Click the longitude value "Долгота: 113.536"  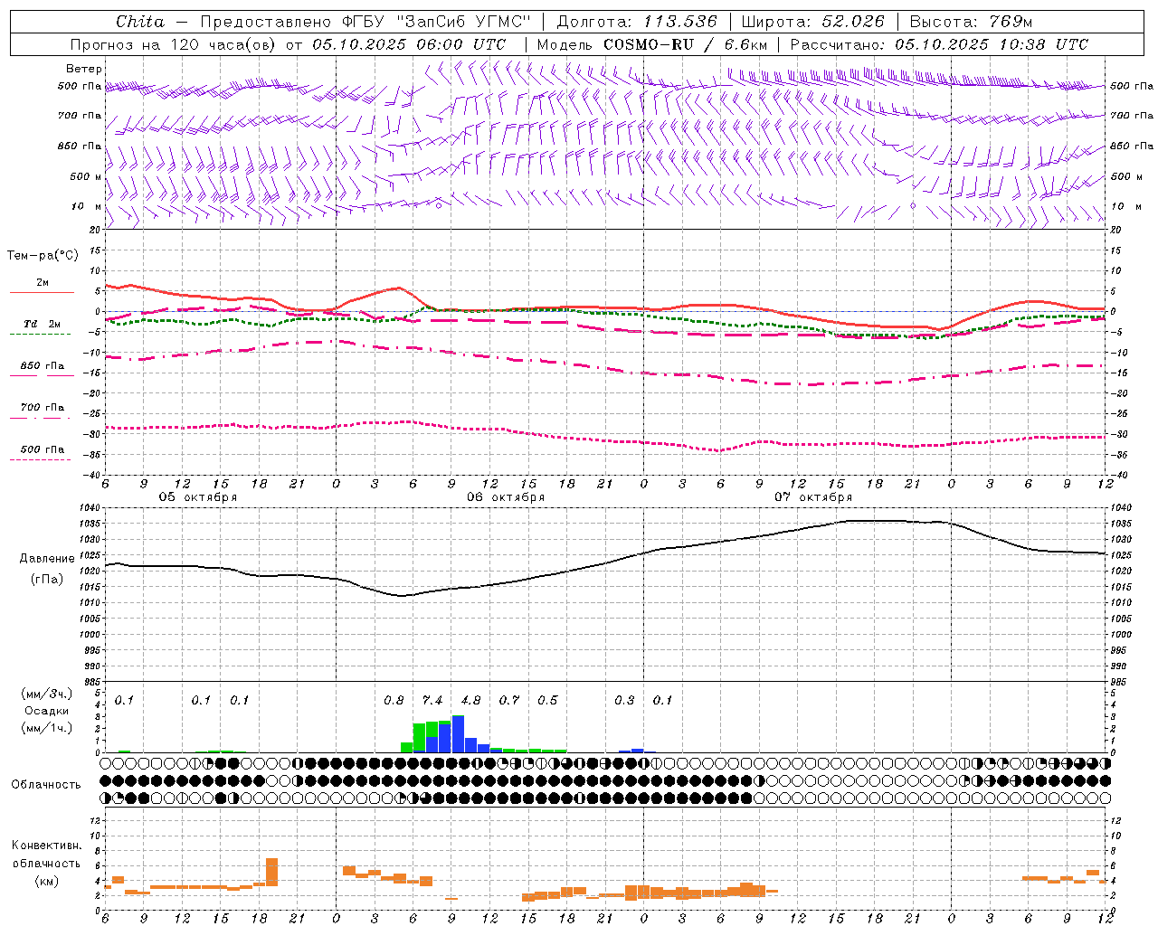click(x=637, y=22)
